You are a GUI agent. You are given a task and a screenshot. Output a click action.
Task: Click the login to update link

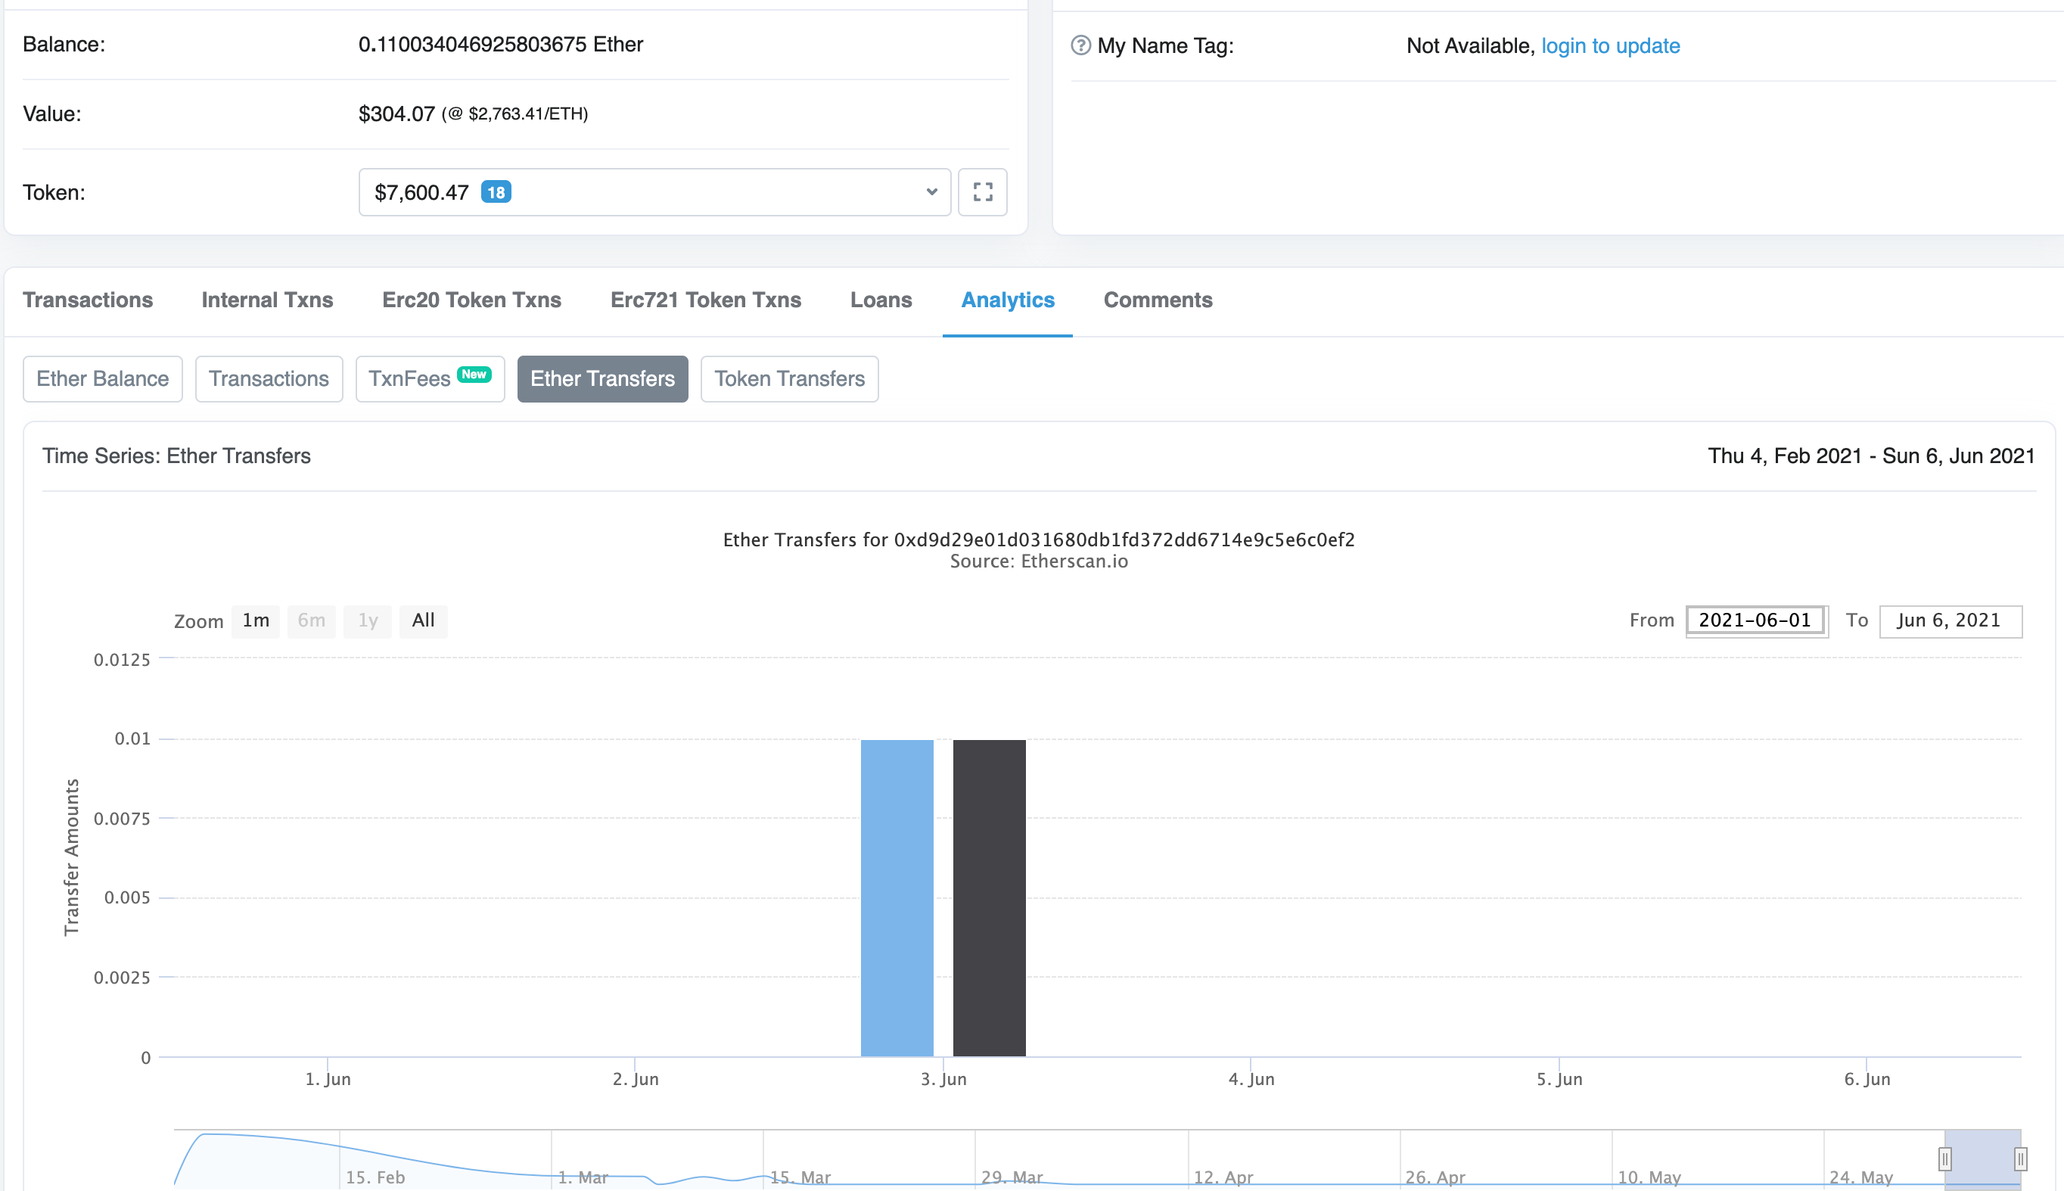click(1610, 46)
